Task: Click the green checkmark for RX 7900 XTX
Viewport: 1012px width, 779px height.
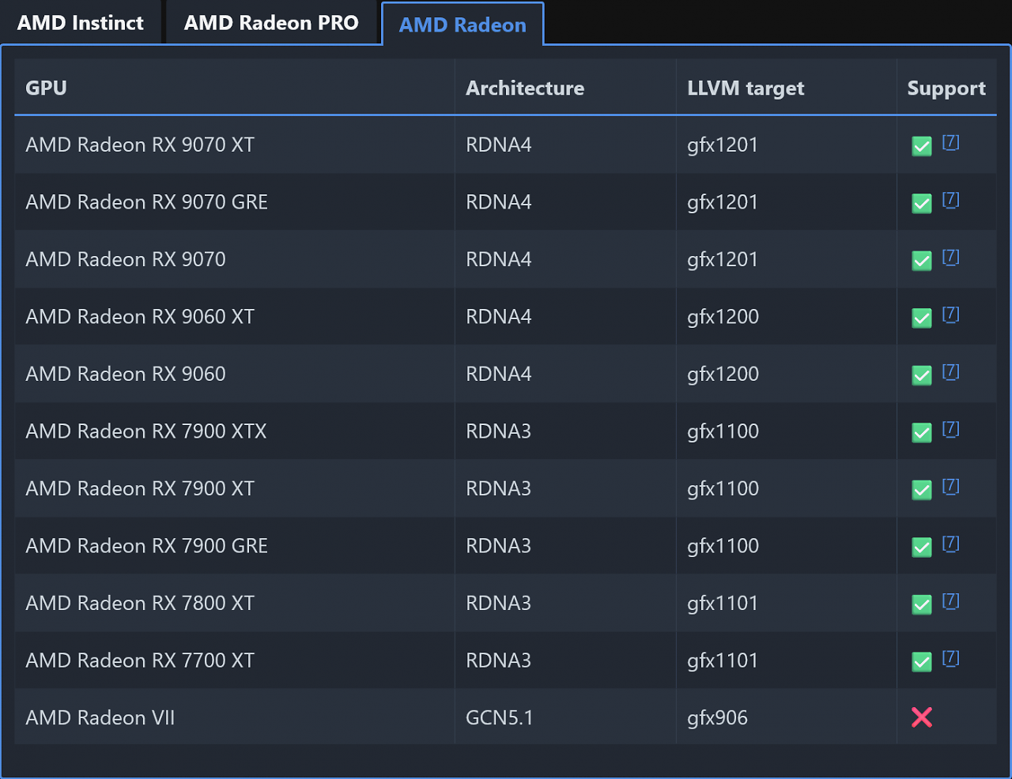Action: tap(921, 433)
